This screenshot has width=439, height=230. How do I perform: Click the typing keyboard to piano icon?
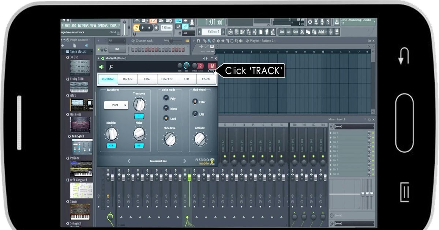(179, 21)
